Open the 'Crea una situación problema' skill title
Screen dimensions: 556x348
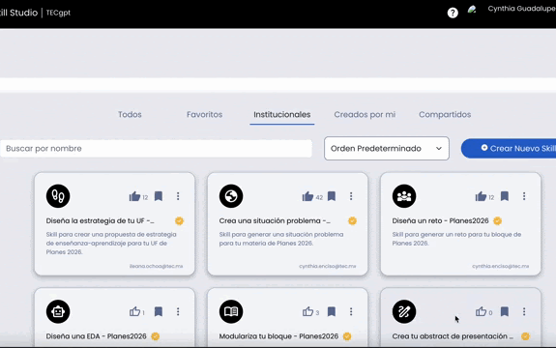click(275, 220)
